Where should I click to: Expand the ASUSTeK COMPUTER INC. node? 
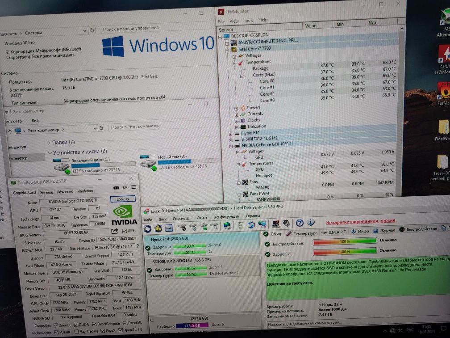pyautogui.click(x=227, y=43)
